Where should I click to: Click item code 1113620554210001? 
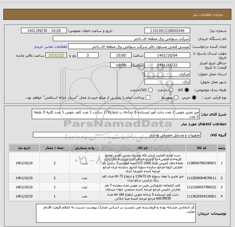[x=201, y=196]
